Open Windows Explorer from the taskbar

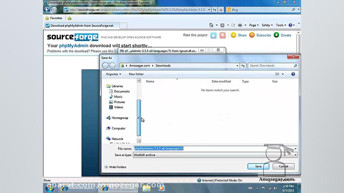click(x=146, y=188)
